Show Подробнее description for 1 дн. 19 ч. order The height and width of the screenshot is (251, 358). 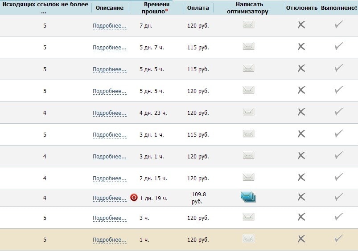[x=109, y=198]
